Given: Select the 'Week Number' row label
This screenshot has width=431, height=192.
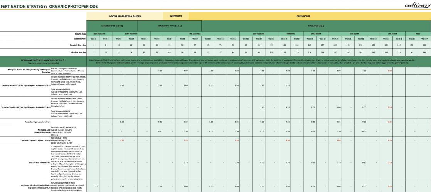Looking at the screenshot, I should (80, 39).
